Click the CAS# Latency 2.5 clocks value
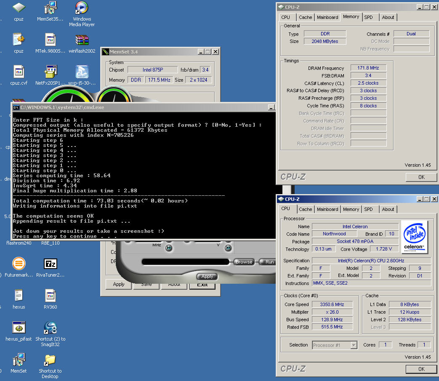 click(368, 83)
